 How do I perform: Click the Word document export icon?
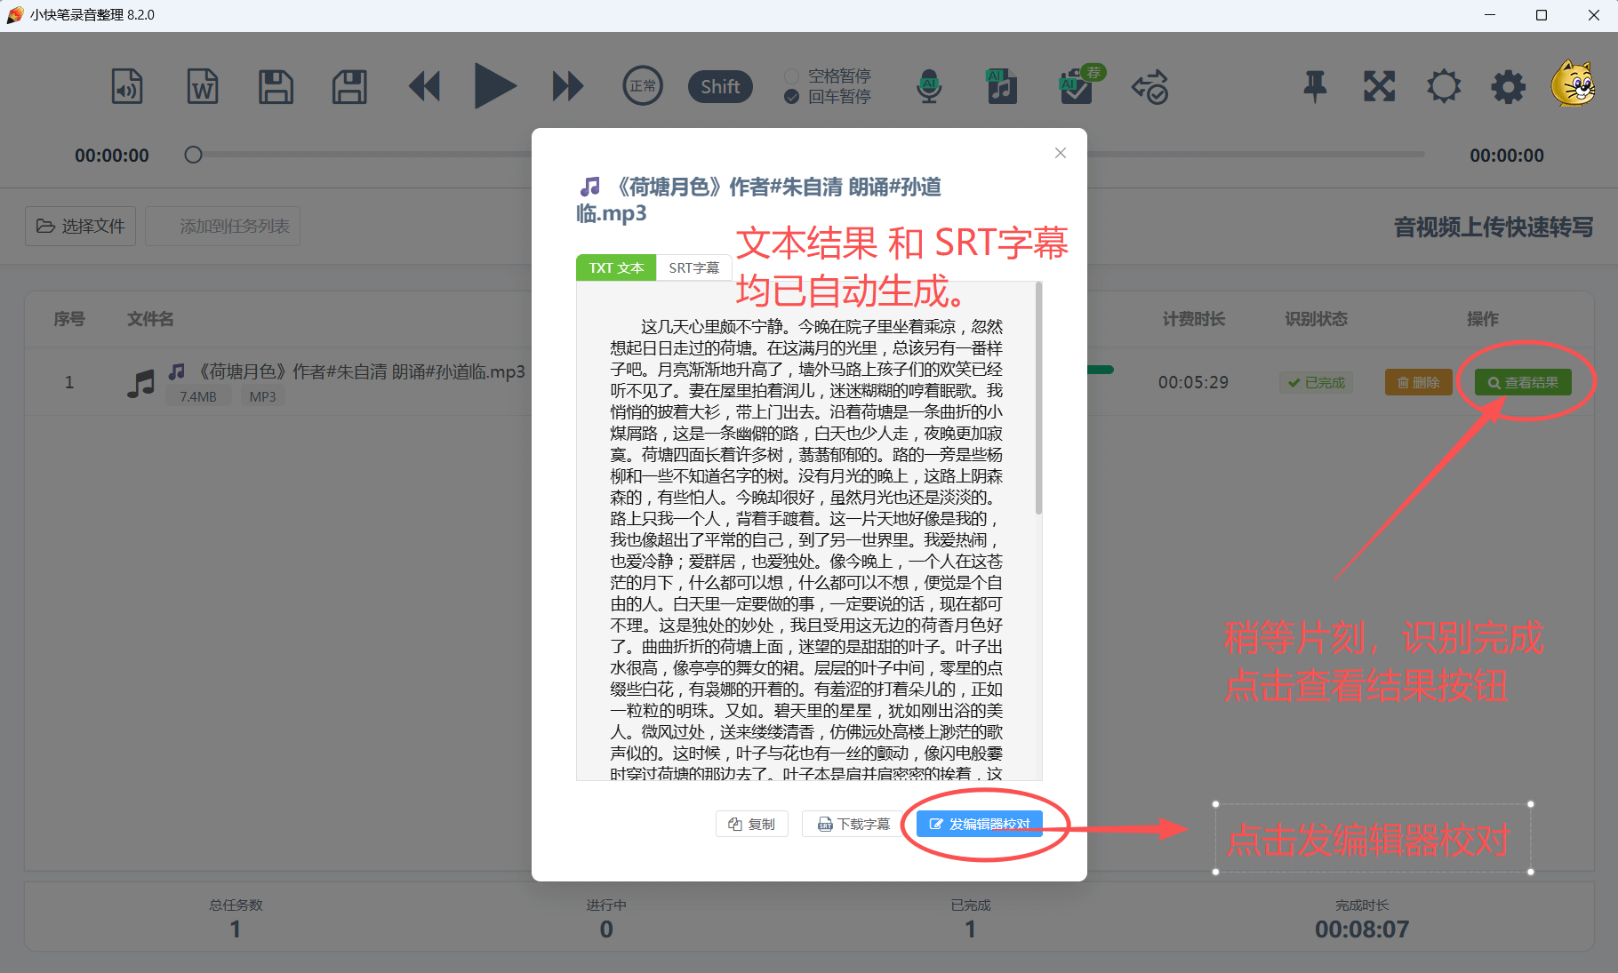202,87
